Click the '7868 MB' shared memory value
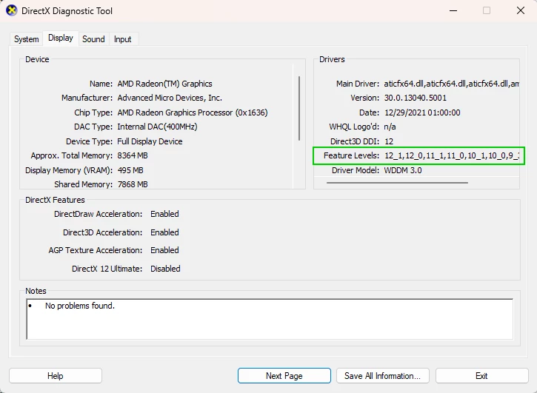This screenshot has width=537, height=393. [133, 184]
